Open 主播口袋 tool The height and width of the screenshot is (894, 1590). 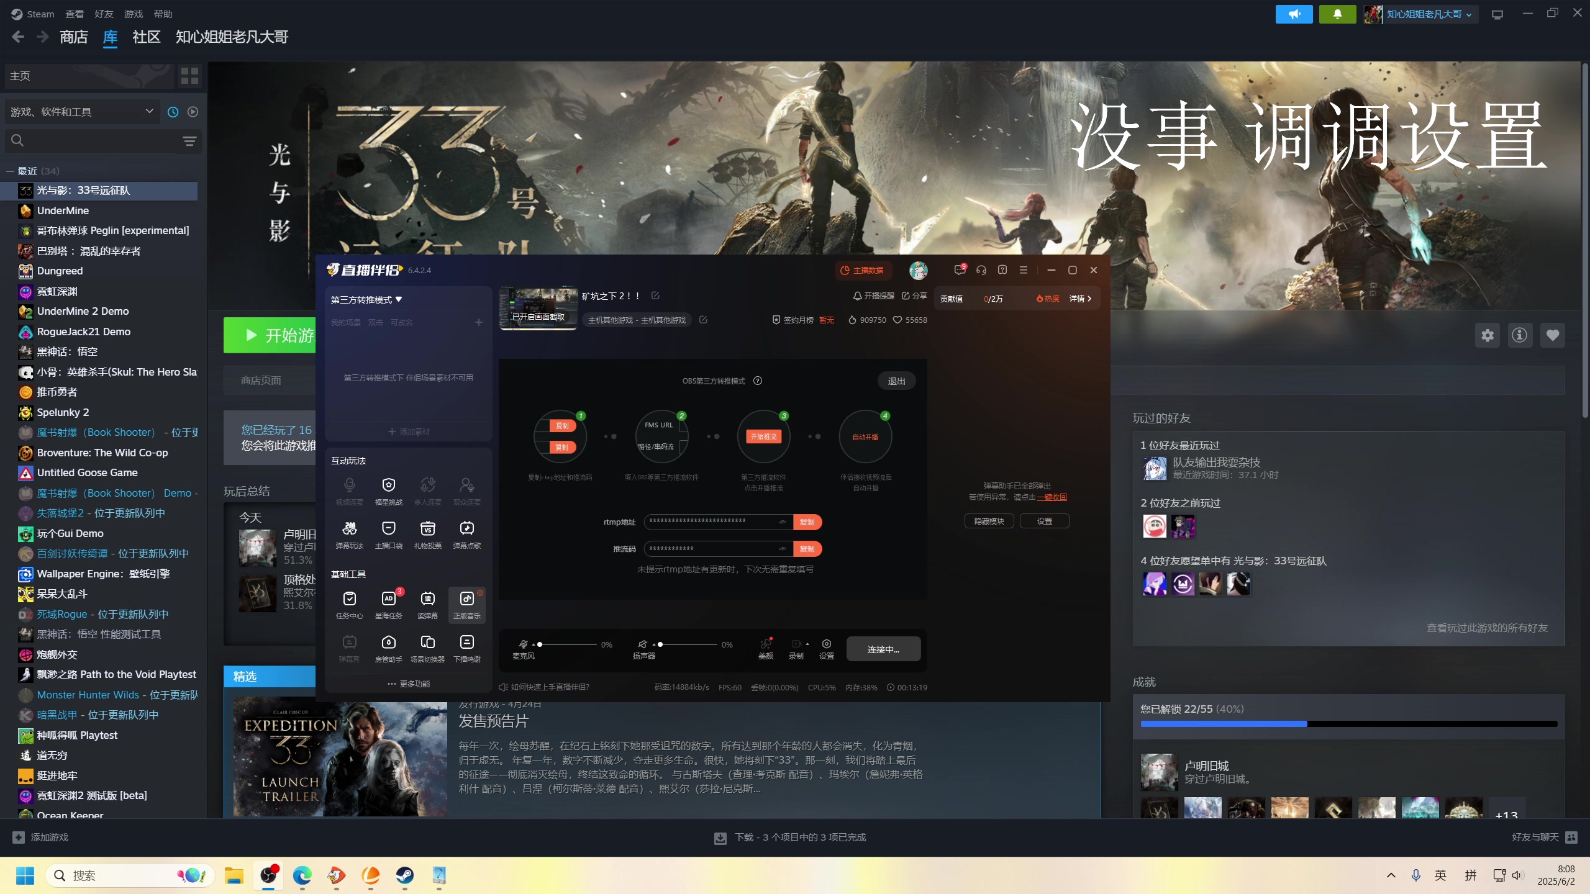point(389,535)
